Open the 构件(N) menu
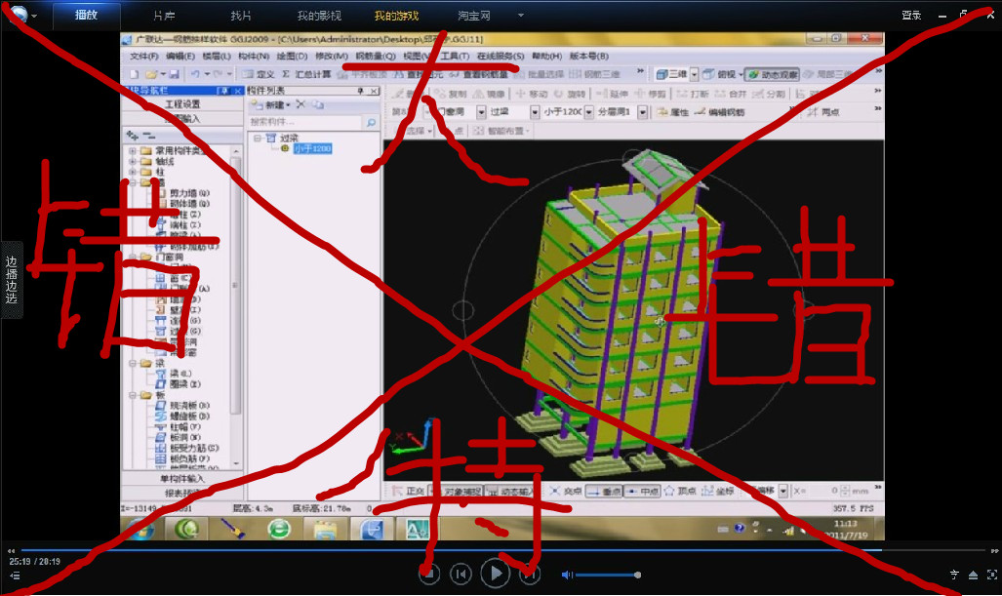The height and width of the screenshot is (596, 1002). tap(254, 57)
